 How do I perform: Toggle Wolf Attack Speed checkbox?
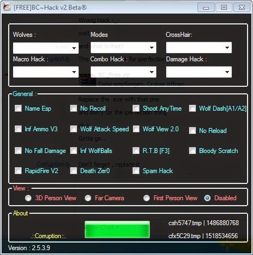click(73, 129)
